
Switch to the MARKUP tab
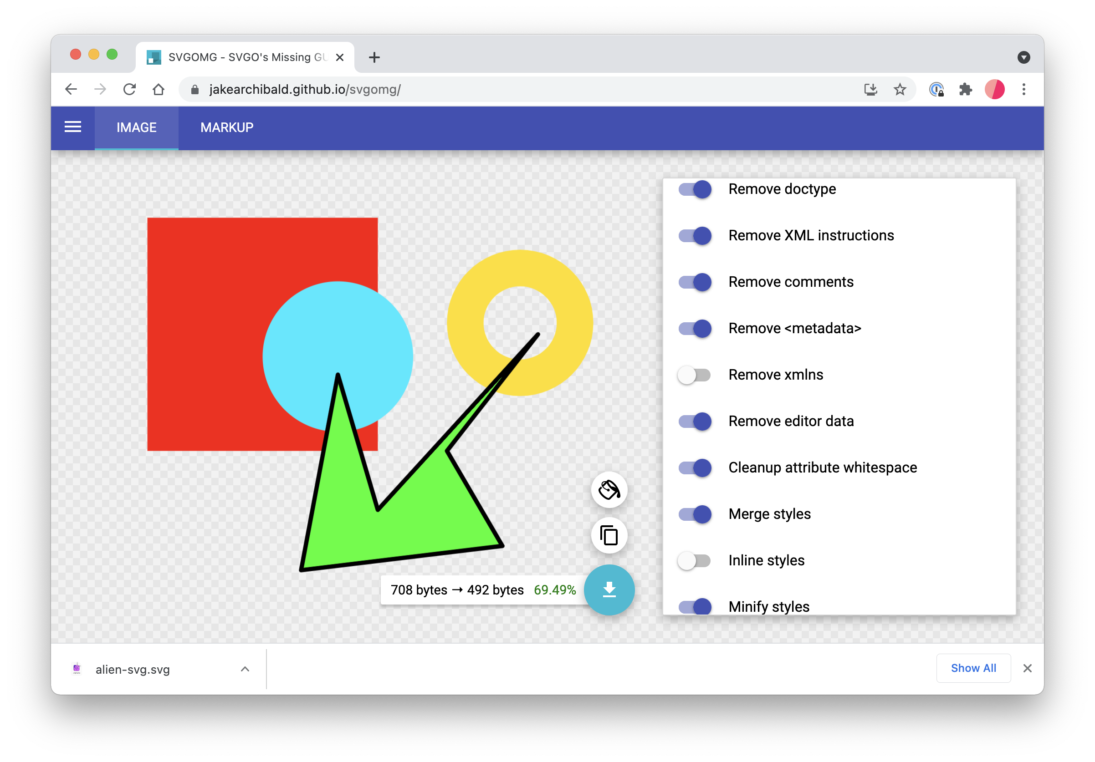[226, 128]
